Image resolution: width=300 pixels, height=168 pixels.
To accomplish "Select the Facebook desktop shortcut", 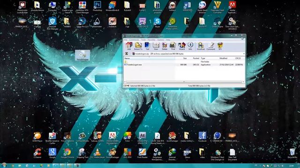I will 202,137.
